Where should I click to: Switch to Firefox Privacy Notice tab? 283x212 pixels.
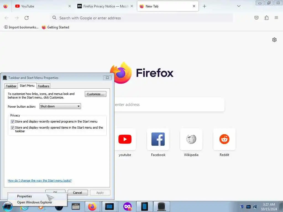point(105,6)
